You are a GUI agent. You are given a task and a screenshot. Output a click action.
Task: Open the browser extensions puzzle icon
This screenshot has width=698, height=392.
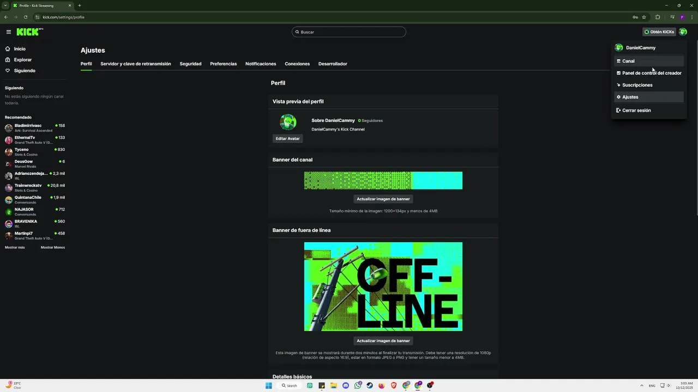point(658,17)
